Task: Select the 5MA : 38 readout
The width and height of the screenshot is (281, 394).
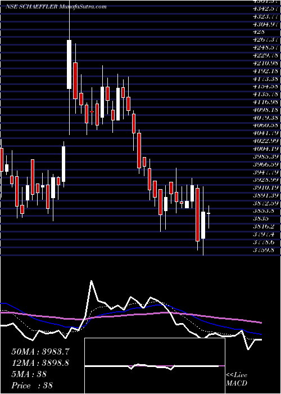Action: click(29, 374)
